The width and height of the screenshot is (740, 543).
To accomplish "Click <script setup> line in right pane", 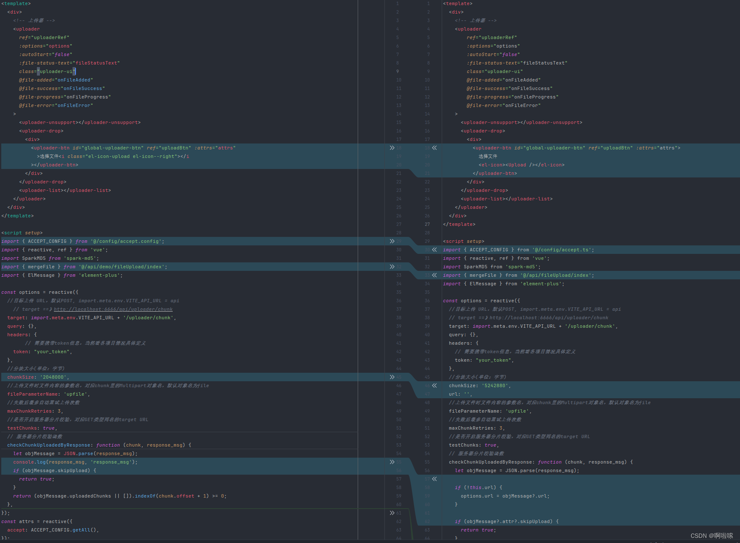I will pyautogui.click(x=464, y=241).
